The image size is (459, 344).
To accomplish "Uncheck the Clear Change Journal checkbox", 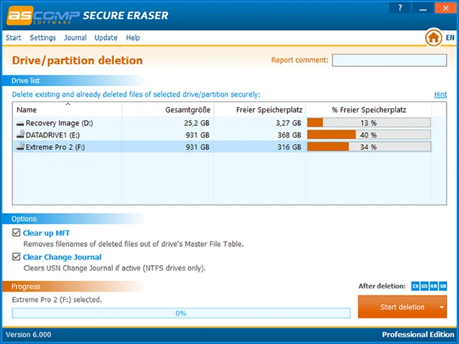I will point(17,257).
